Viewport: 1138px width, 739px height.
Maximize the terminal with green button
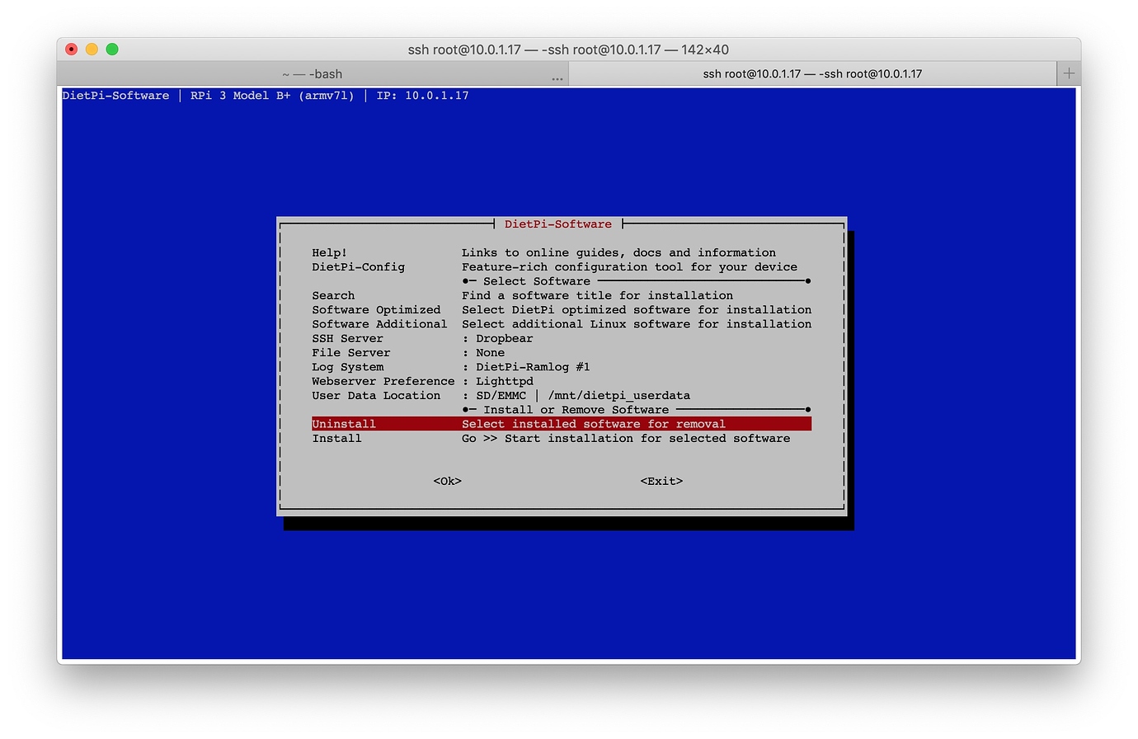click(112, 49)
